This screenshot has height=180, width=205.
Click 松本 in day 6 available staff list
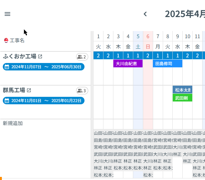tap(148, 175)
